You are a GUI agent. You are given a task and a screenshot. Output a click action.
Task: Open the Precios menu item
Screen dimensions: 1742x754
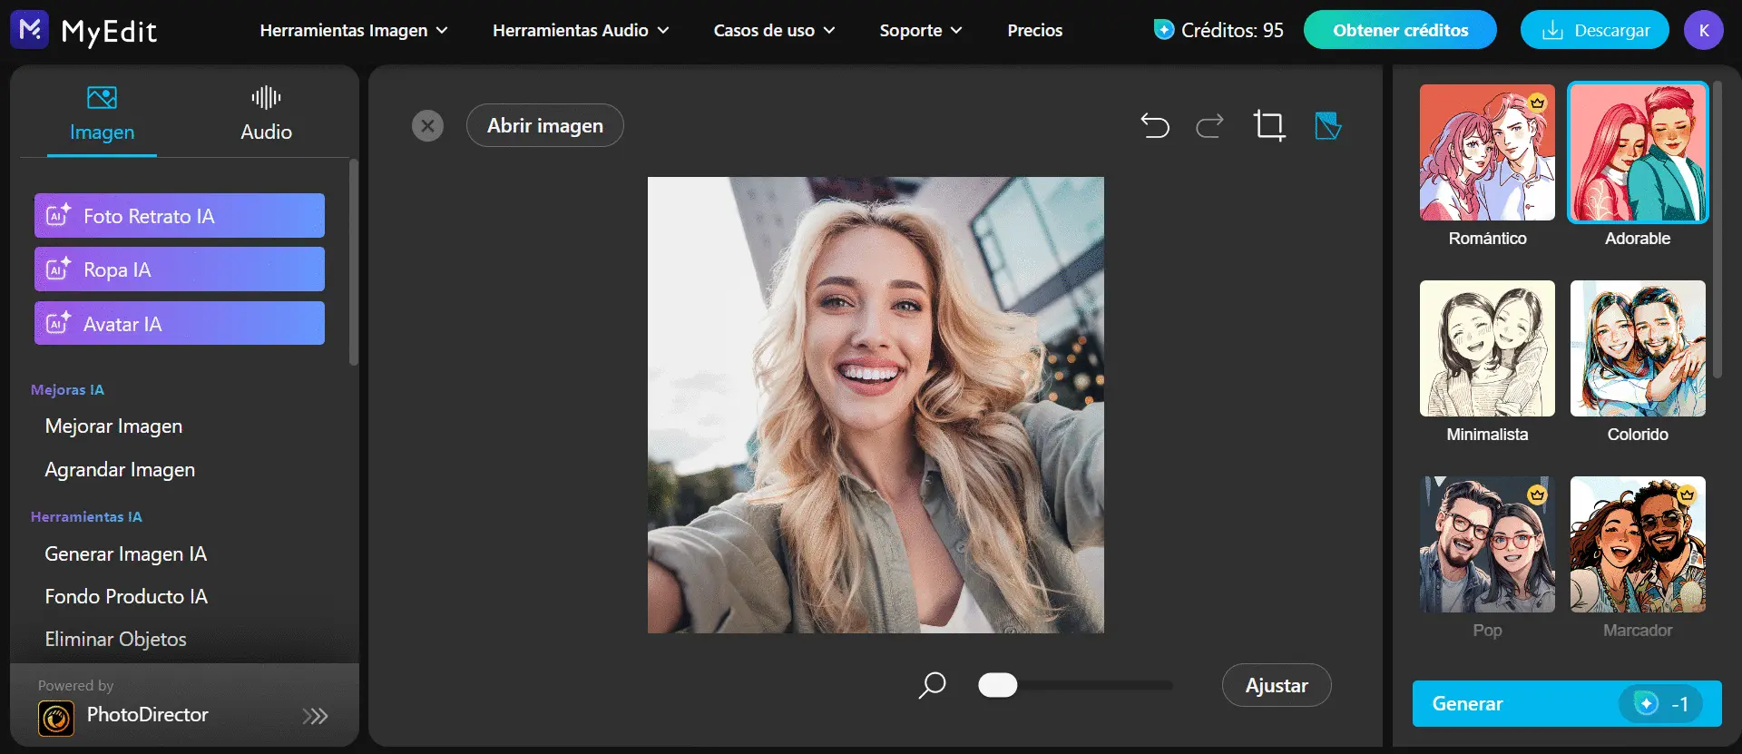click(1034, 30)
